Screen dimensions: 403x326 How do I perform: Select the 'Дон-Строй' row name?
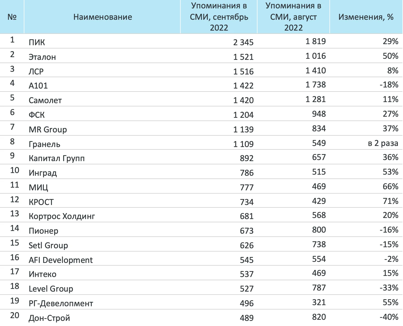49,318
